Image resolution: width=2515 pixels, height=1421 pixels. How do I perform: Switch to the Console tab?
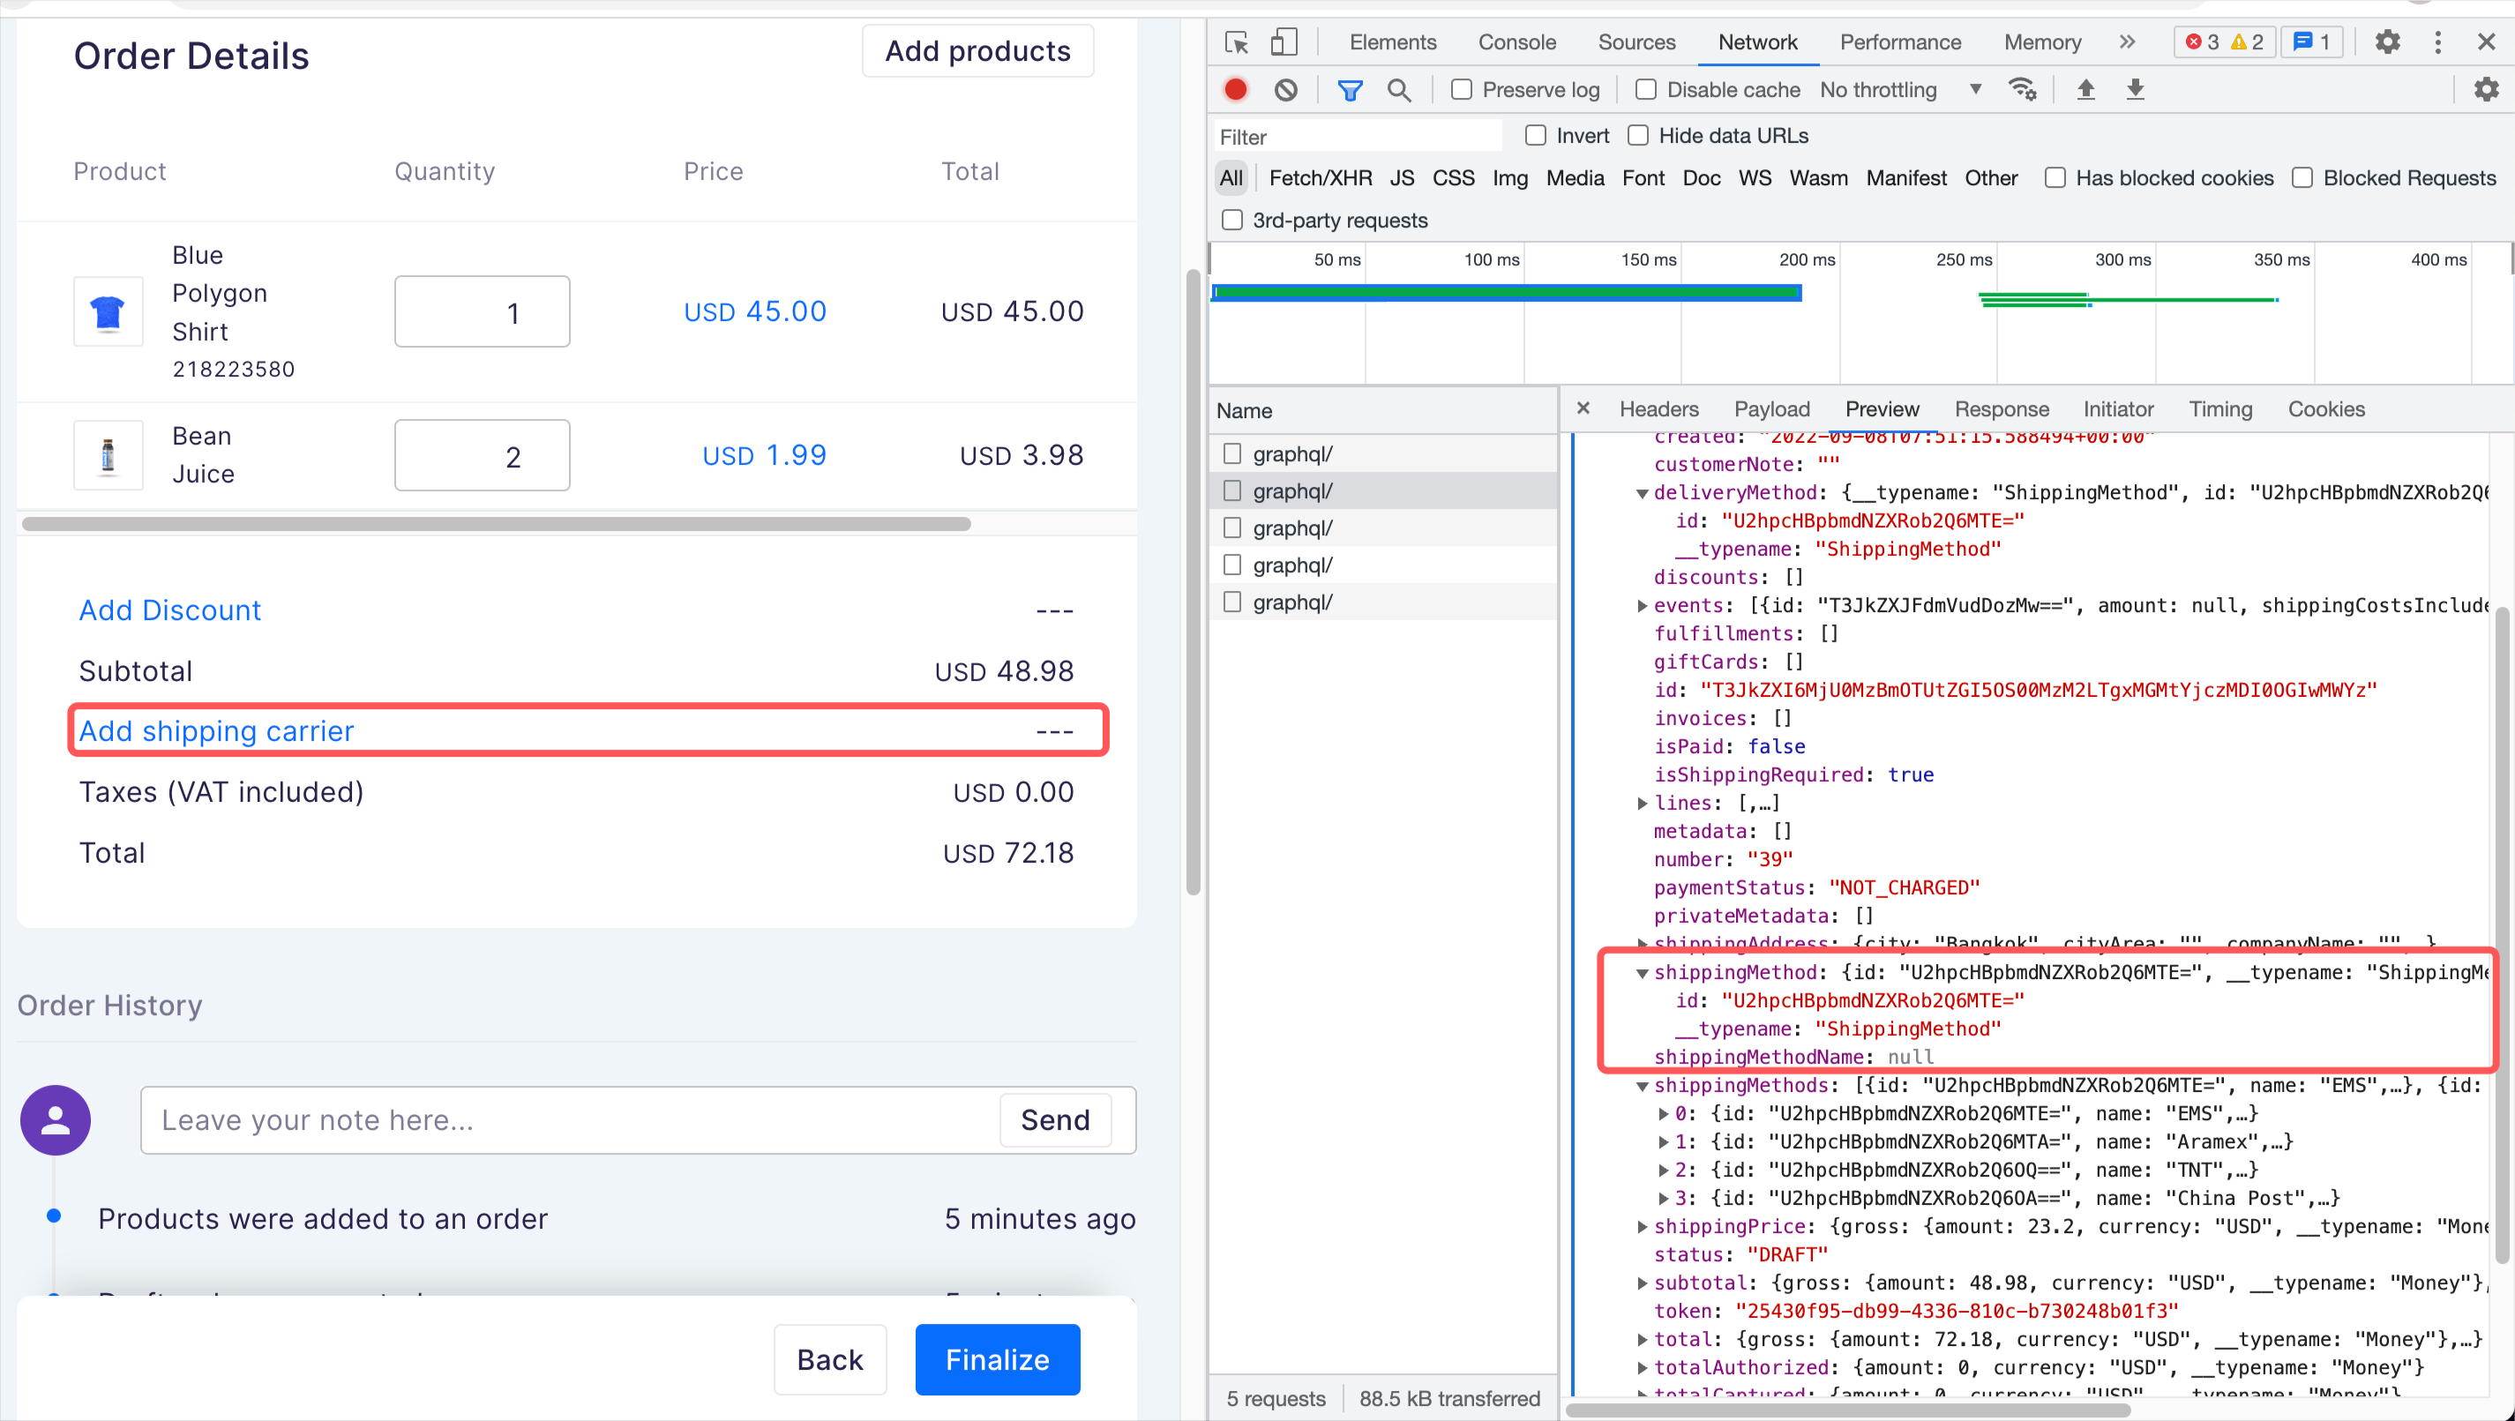coord(1516,42)
